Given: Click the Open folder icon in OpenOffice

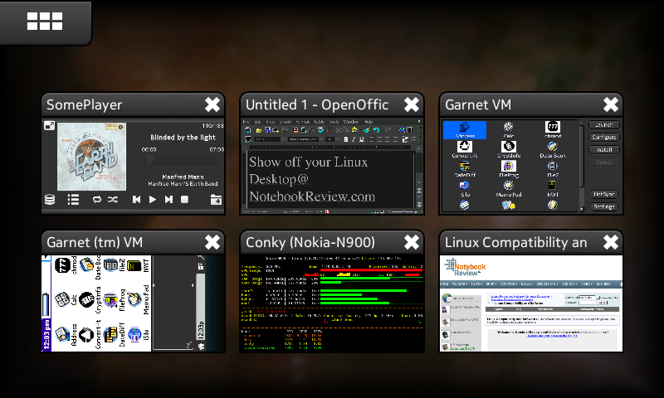Looking at the screenshot, I should pyautogui.click(x=259, y=130).
